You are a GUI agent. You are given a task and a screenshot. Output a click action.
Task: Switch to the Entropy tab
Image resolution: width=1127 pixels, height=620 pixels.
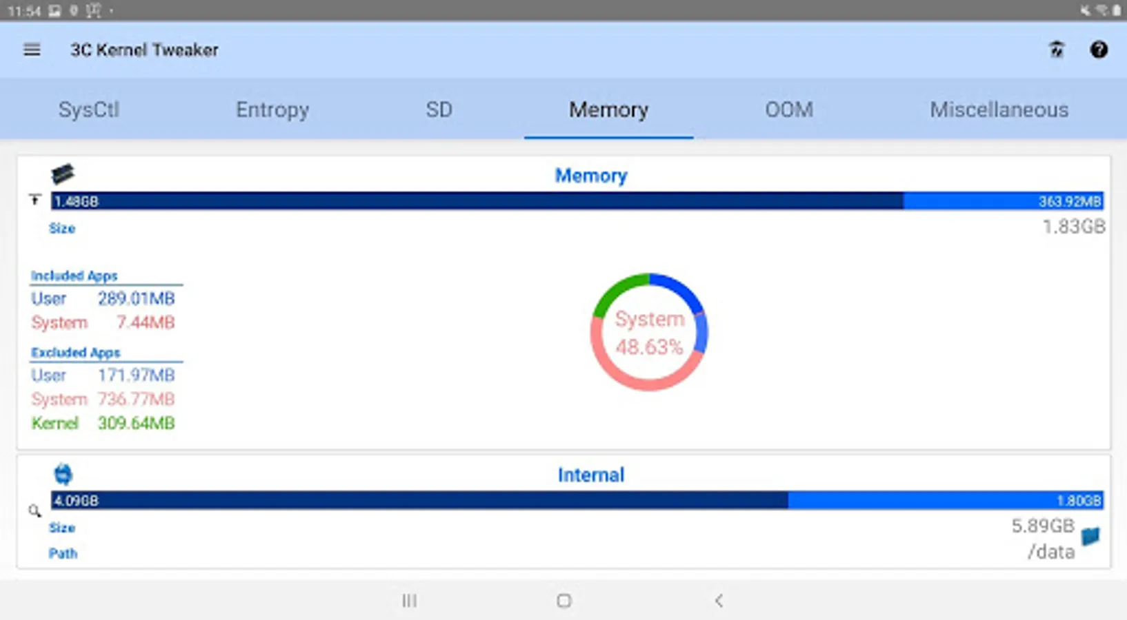[x=272, y=110]
